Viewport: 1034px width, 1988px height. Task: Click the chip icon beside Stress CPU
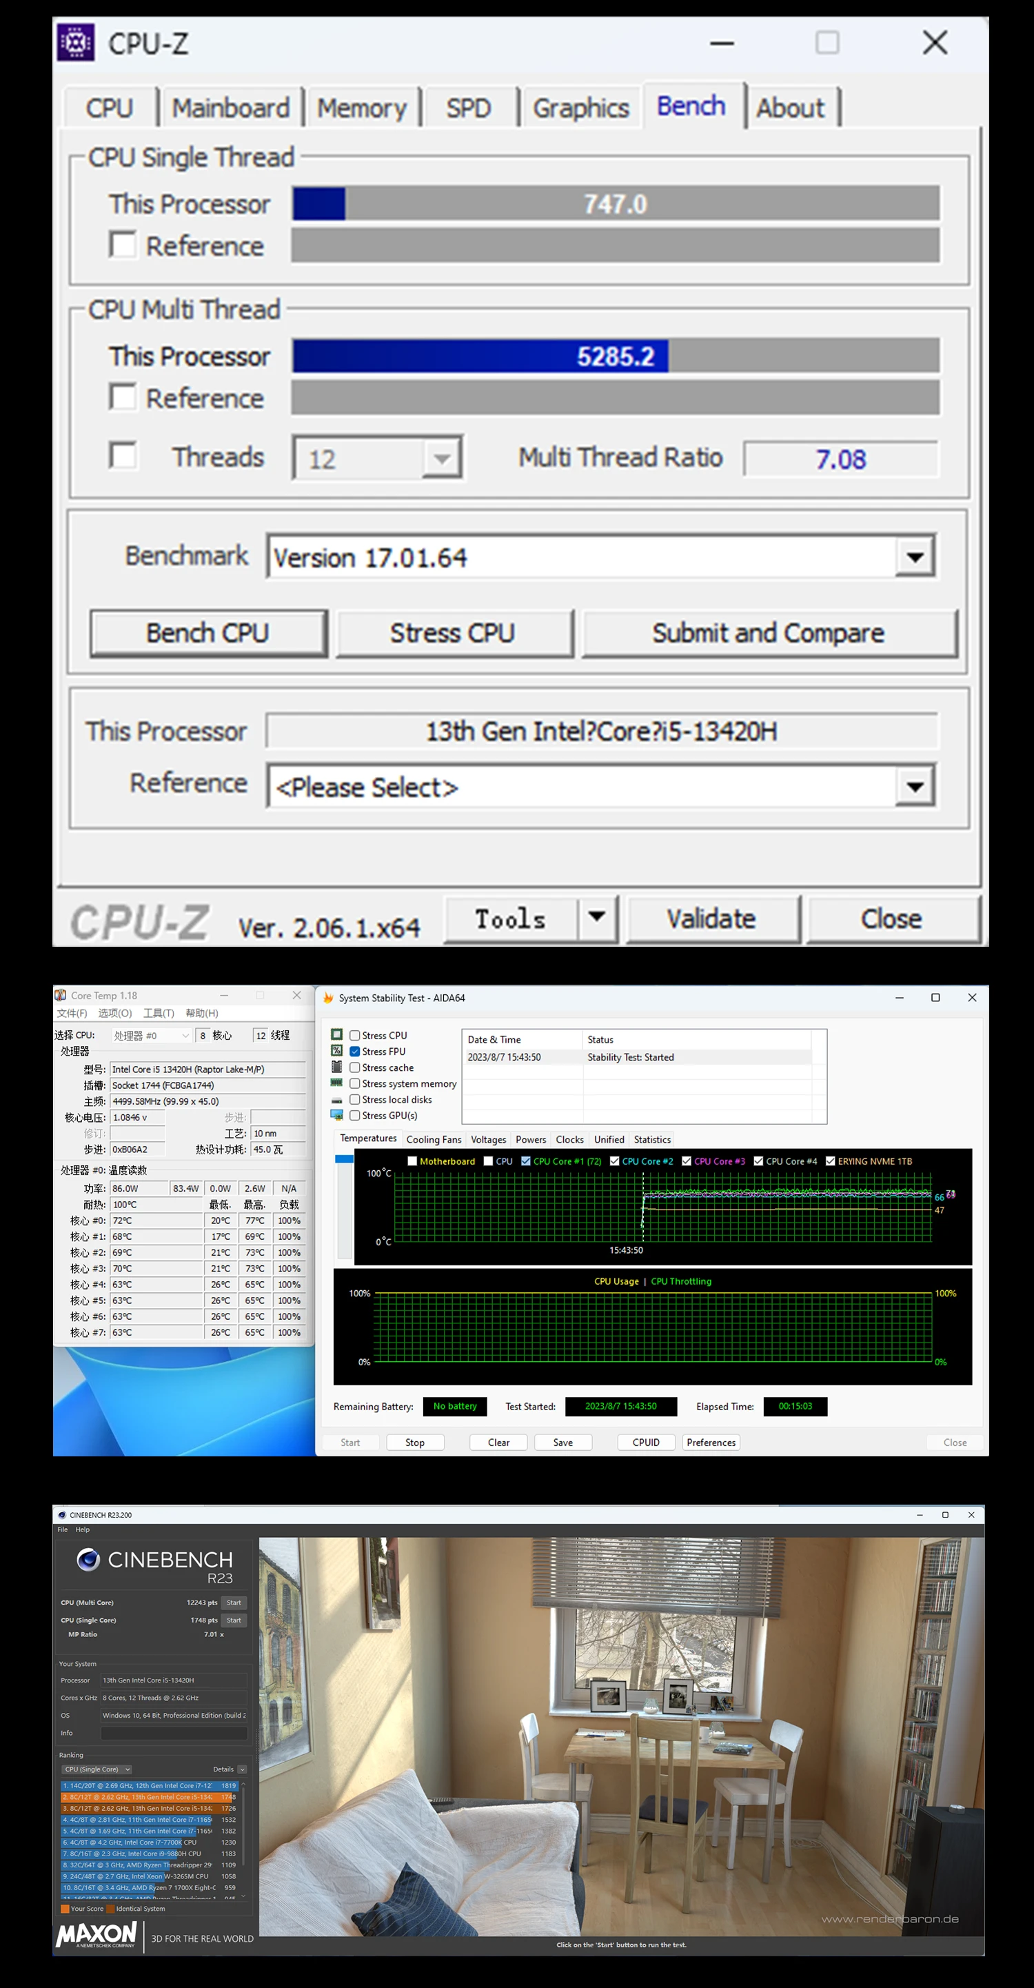pyautogui.click(x=336, y=1035)
